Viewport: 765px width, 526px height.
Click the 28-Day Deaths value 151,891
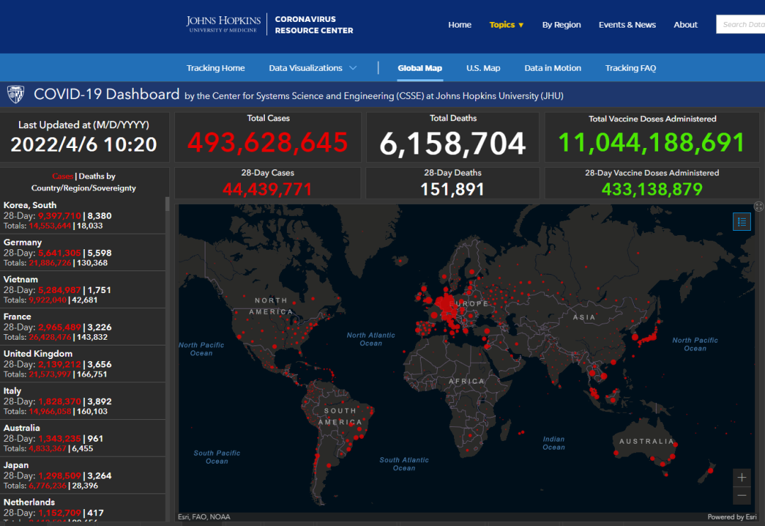click(x=453, y=189)
